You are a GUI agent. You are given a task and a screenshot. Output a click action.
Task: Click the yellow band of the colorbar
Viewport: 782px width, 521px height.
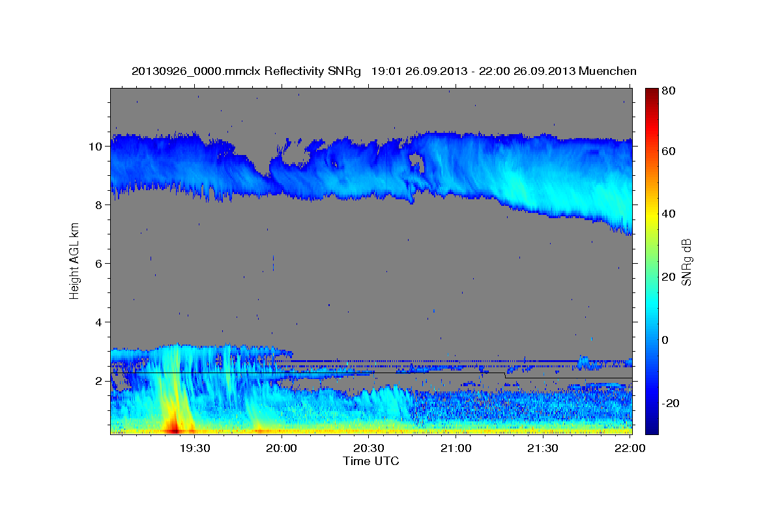(x=652, y=215)
